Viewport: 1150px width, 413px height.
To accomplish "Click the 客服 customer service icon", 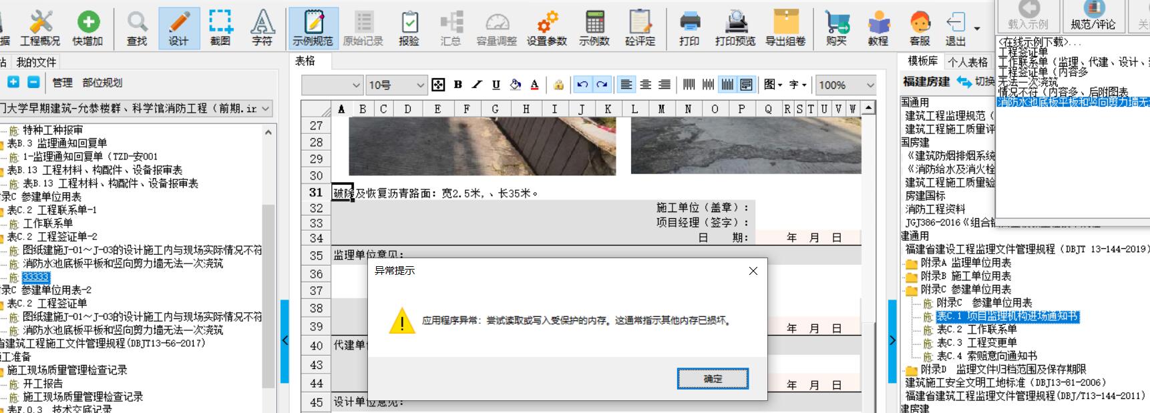I will pyautogui.click(x=920, y=28).
